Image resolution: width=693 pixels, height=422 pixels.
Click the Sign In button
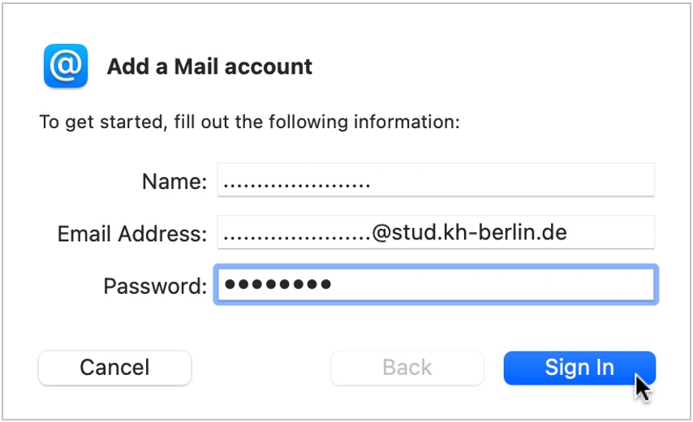(x=579, y=368)
